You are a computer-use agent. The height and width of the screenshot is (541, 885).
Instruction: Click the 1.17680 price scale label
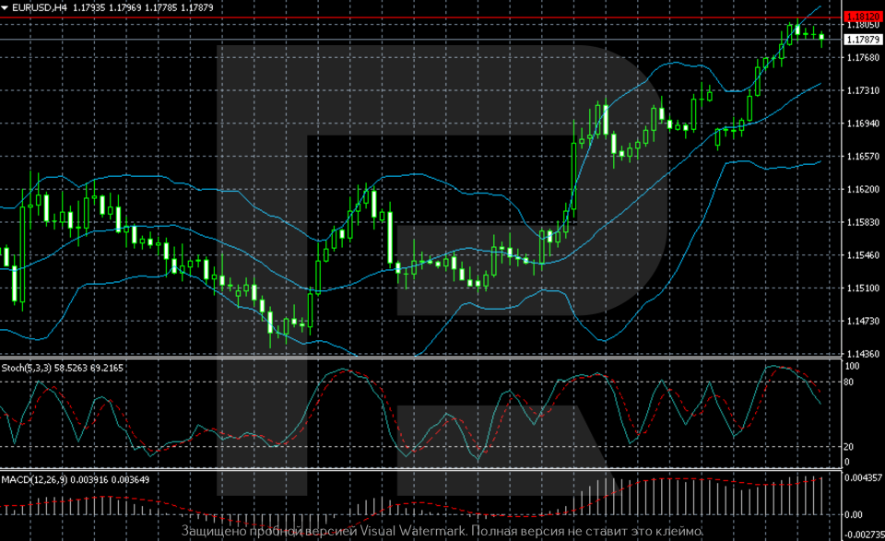coord(861,58)
